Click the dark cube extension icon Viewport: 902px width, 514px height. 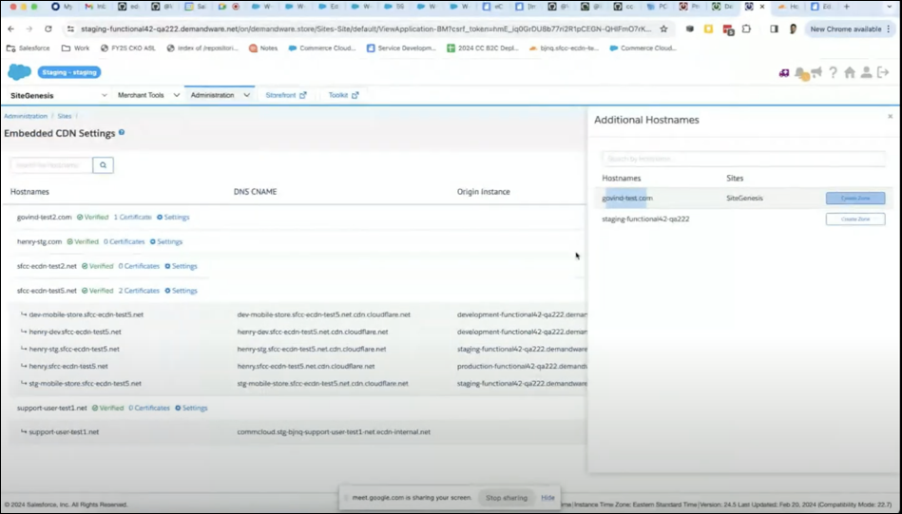[690, 29]
